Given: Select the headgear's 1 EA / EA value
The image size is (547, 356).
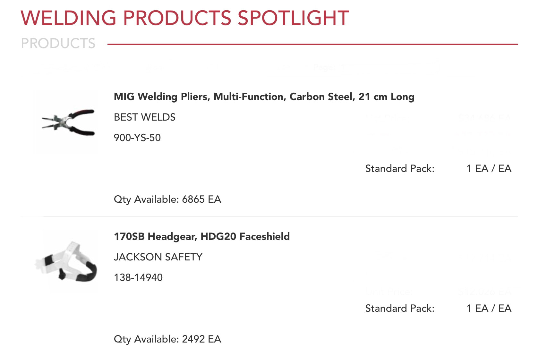Looking at the screenshot, I should click(489, 308).
